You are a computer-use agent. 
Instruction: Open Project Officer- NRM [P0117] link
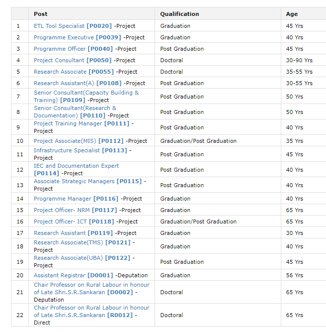75,210
